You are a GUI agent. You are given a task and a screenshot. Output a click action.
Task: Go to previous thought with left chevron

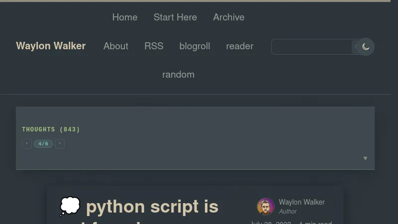click(x=27, y=144)
